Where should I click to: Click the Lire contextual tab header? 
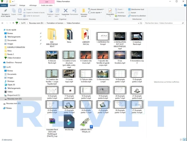click(x=47, y=2)
